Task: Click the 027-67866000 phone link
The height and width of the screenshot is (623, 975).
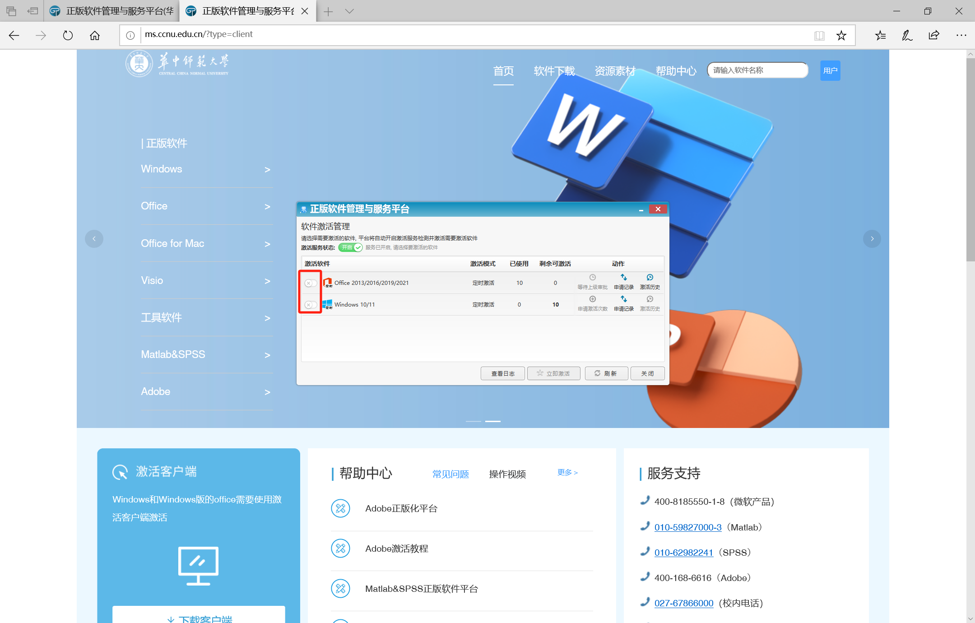Action: pos(684,603)
